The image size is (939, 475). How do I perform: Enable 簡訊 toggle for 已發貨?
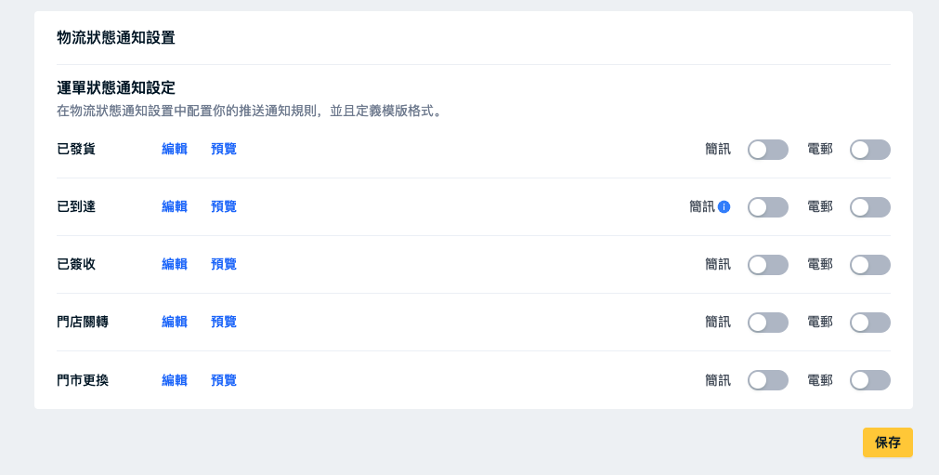[x=768, y=150]
